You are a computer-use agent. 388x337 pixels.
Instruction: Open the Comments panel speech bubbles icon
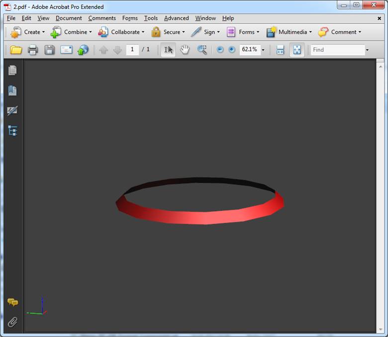click(x=12, y=302)
